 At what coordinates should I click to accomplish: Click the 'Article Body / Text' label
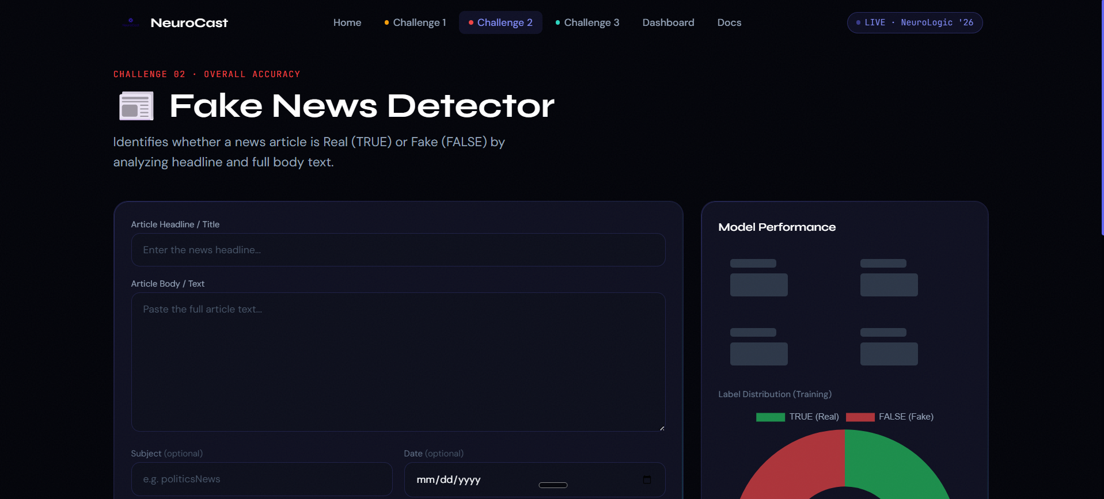(168, 284)
